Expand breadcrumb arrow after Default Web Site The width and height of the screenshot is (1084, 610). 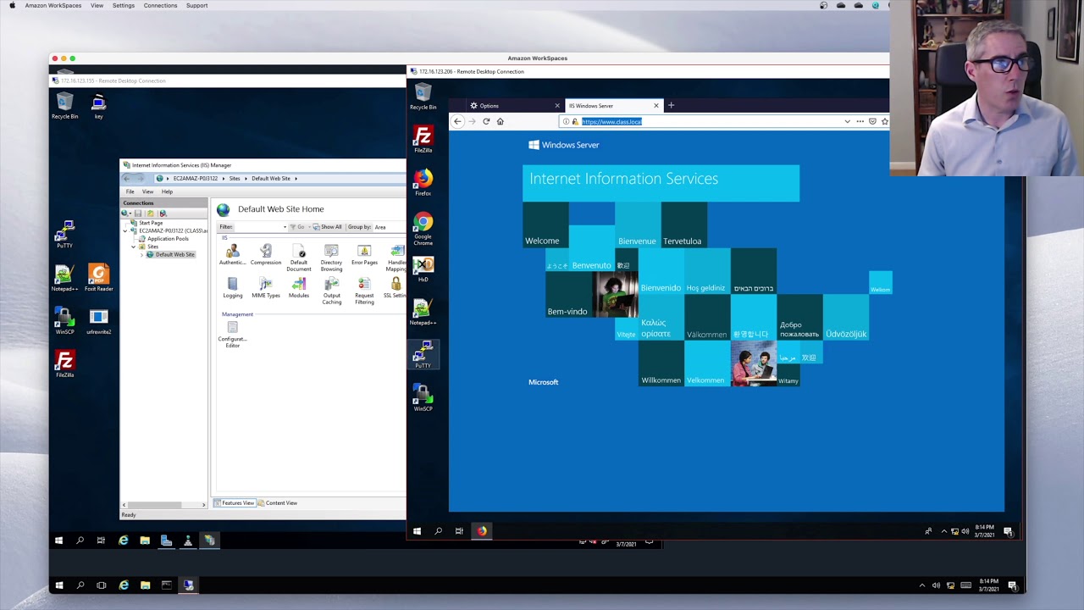pos(296,179)
